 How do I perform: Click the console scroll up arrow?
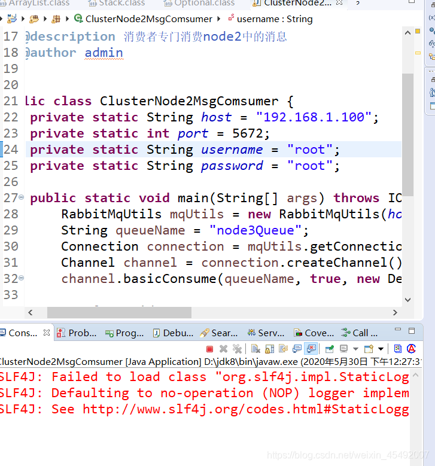416,375
